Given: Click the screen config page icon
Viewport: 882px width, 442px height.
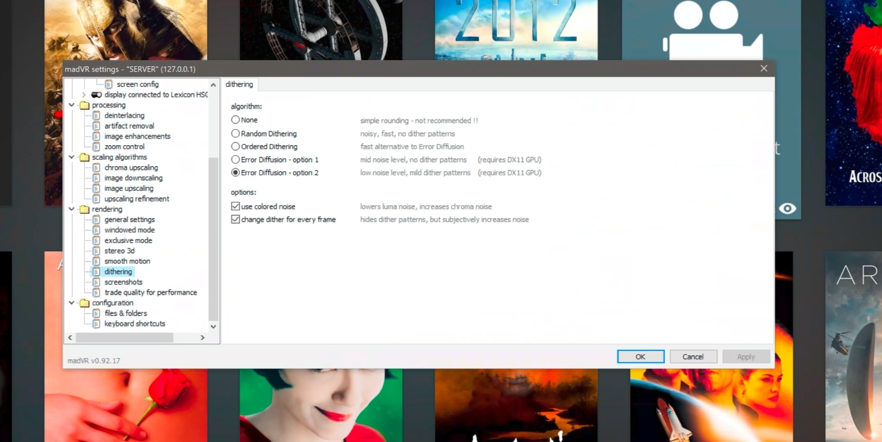Looking at the screenshot, I should (x=108, y=84).
